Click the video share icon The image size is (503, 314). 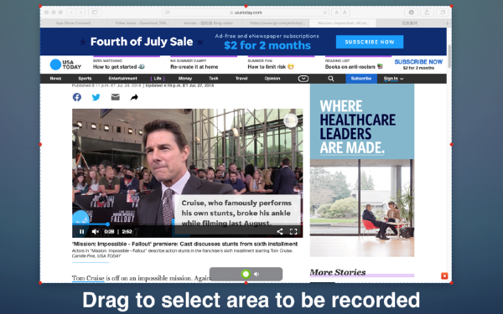click(280, 231)
